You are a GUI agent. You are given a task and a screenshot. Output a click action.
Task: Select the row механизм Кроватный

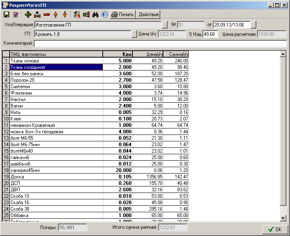pos(96,125)
